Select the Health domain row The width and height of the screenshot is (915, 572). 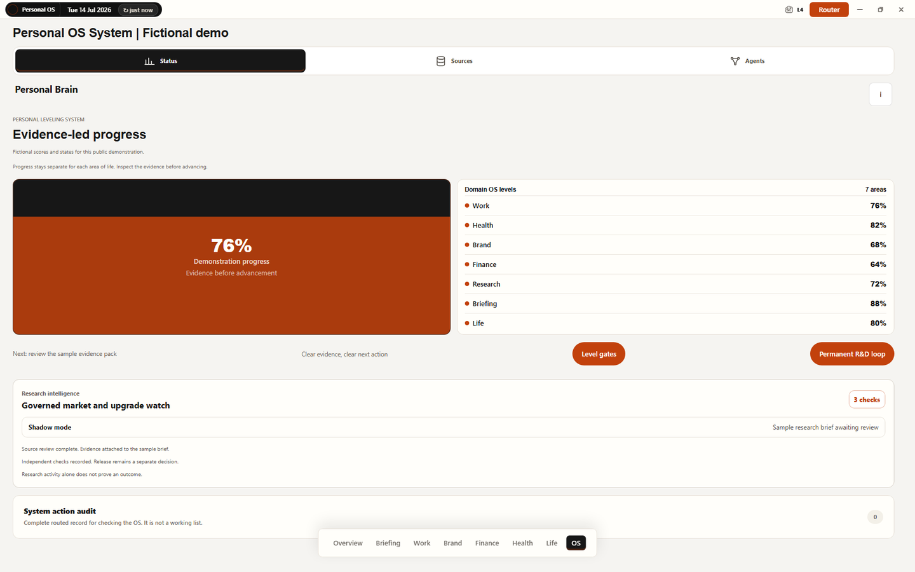pyautogui.click(x=675, y=226)
